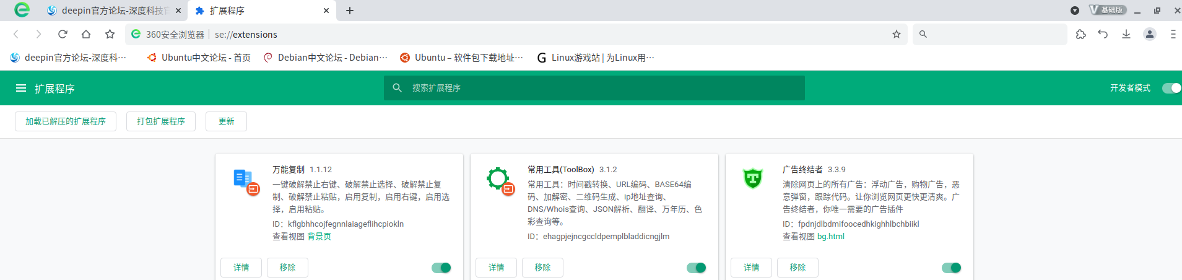Open 详情 for 广告终结者

click(752, 268)
